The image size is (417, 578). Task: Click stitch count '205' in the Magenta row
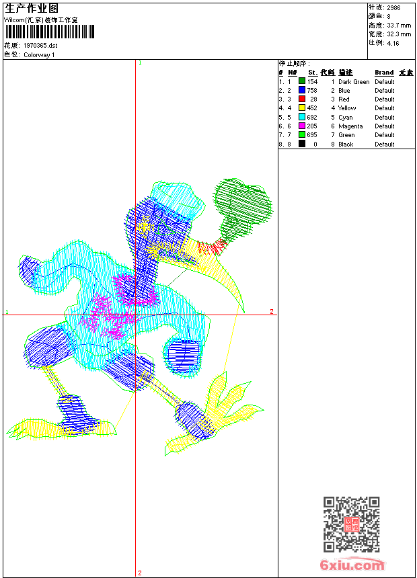point(312,126)
